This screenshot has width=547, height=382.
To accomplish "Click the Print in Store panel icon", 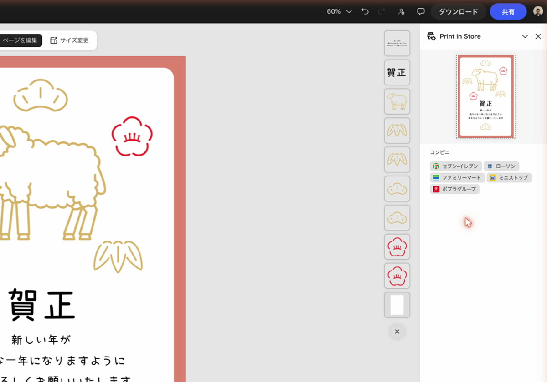I will click(x=431, y=36).
